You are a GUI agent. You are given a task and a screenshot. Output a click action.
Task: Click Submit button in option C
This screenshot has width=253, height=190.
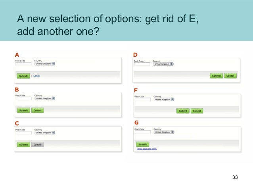tap(23, 145)
